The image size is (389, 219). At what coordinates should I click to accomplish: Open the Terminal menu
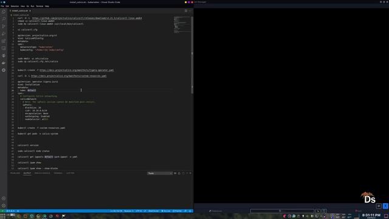pyautogui.click(x=40, y=6)
